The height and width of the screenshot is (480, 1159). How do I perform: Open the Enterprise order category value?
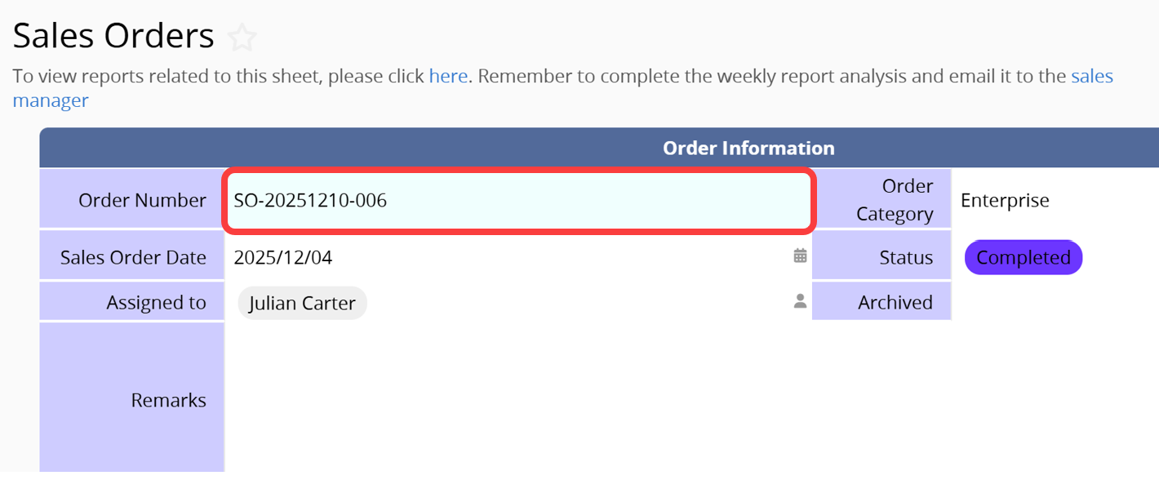click(1005, 200)
